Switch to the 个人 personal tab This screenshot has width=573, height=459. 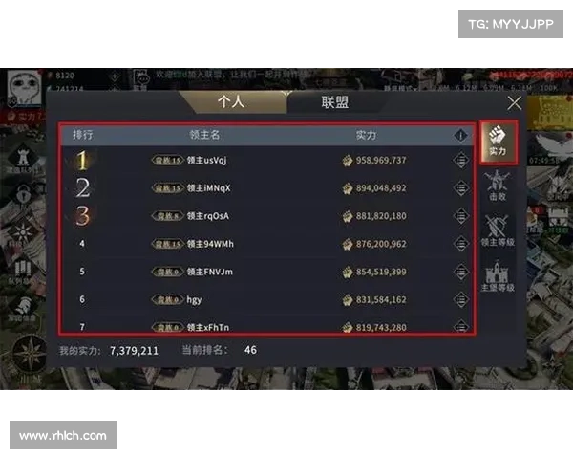pyautogui.click(x=231, y=102)
